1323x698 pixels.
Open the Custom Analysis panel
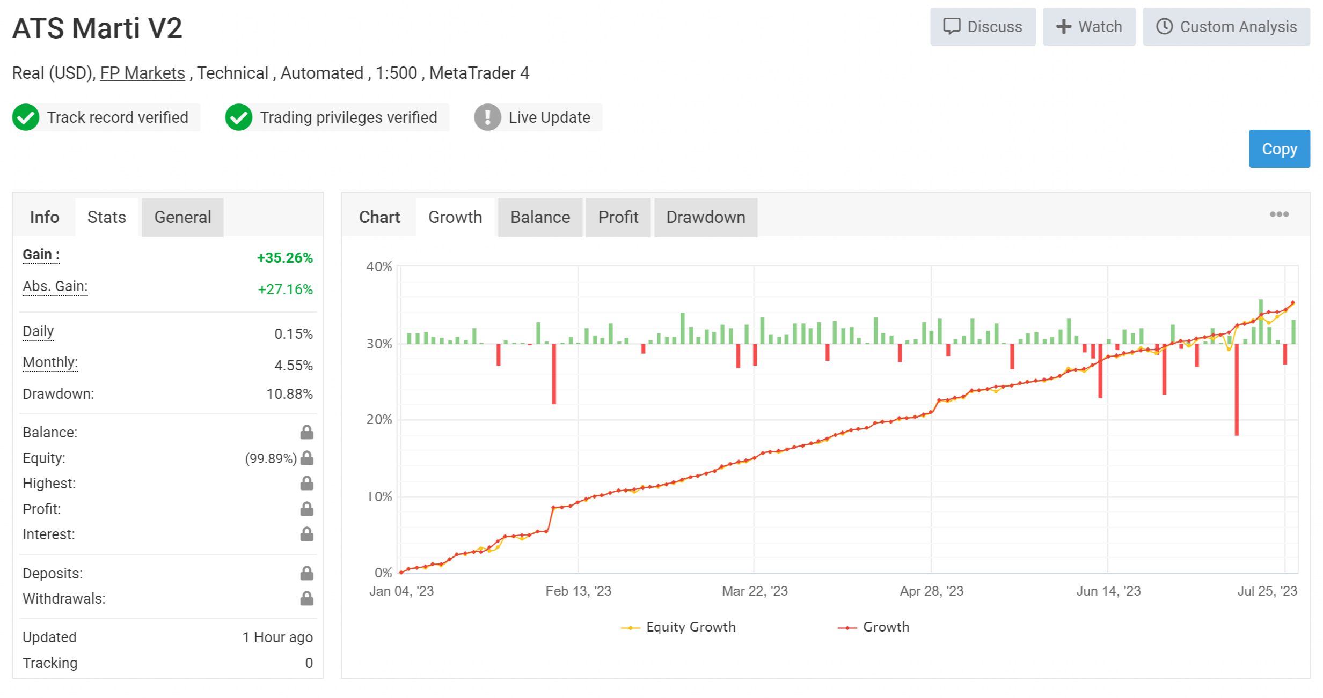click(1226, 27)
